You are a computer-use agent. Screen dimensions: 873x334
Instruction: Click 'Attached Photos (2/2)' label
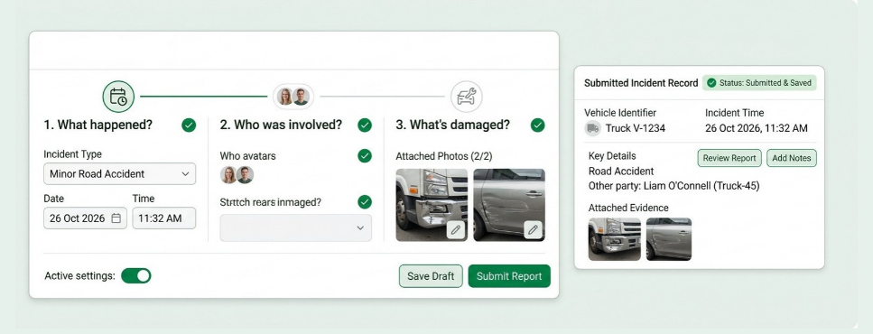[x=444, y=156]
